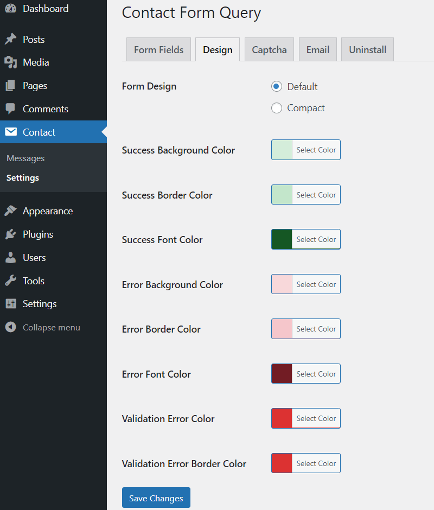
Task: Click the Success Font Color dark green swatch
Action: pyautogui.click(x=282, y=239)
